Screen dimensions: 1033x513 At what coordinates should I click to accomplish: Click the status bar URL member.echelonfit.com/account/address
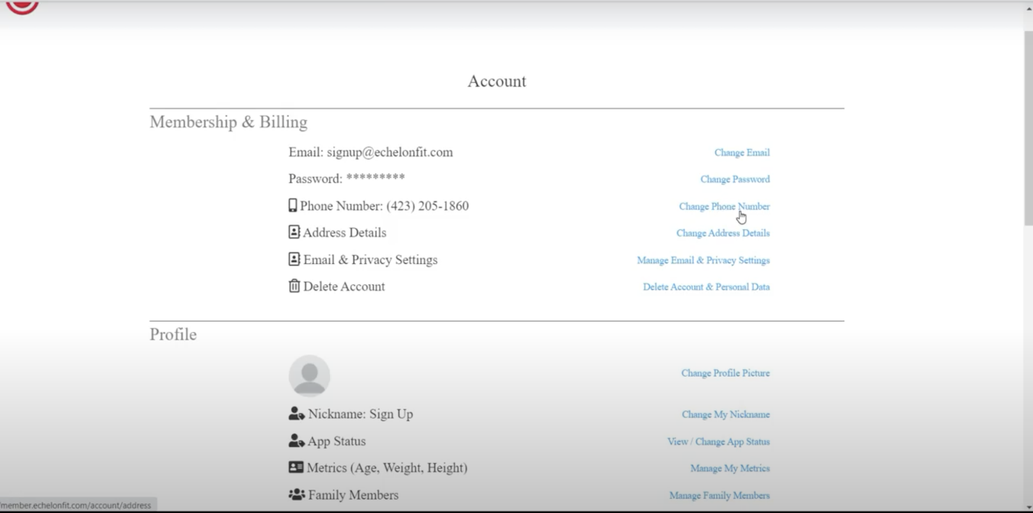click(x=76, y=505)
